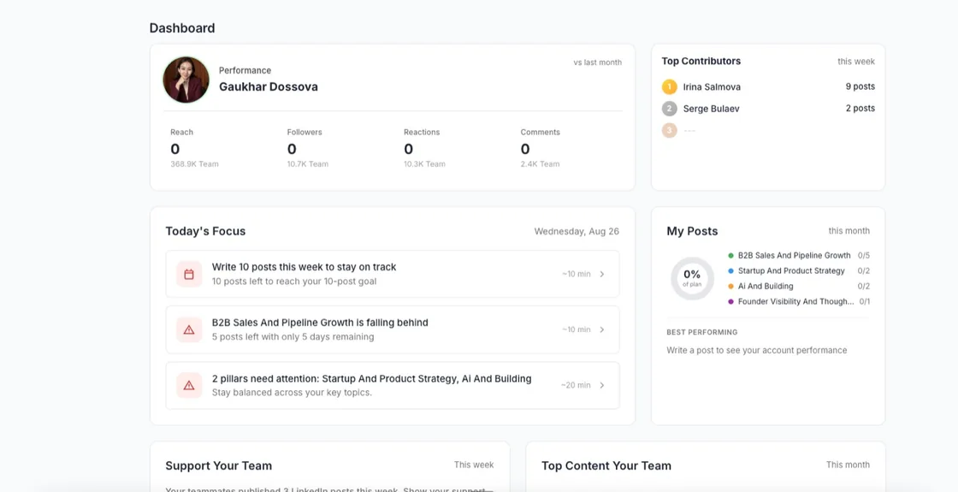Click the 2.4K Team comments figure

coord(540,163)
